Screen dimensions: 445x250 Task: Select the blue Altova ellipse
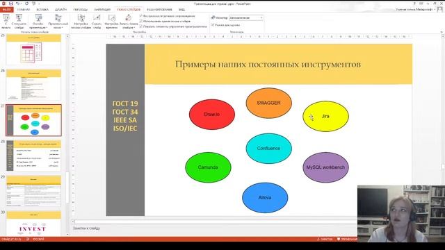265,197
